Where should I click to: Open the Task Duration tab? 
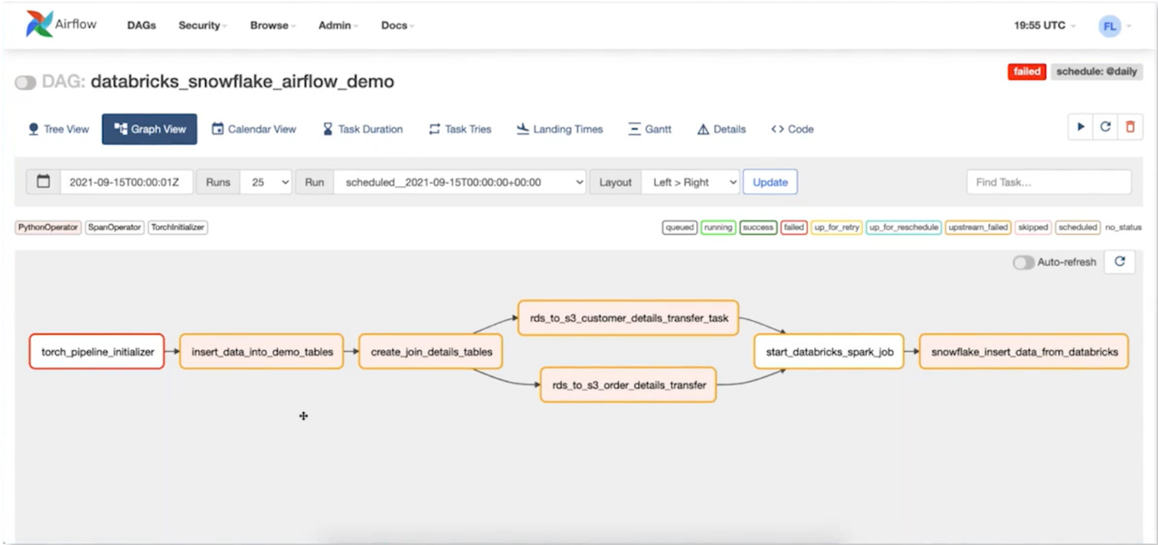(363, 129)
